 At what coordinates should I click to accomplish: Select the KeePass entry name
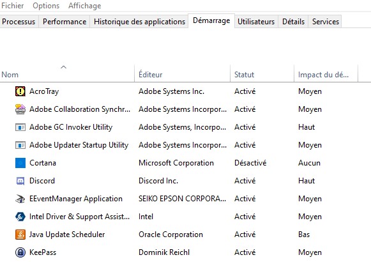coord(43,252)
